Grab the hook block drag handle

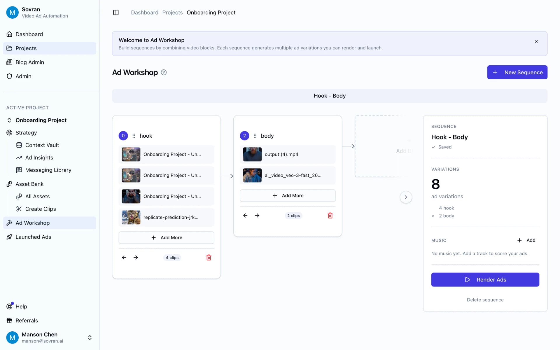[x=134, y=136]
